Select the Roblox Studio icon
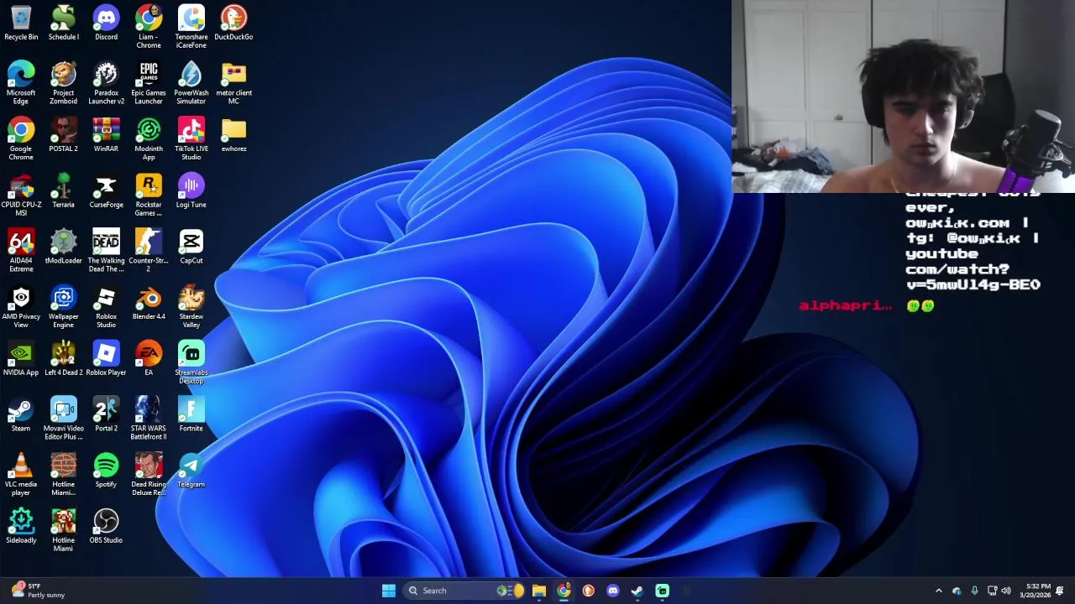The width and height of the screenshot is (1075, 604). 106,307
